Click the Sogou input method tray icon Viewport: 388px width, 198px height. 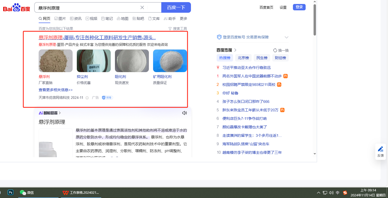click(x=345, y=193)
